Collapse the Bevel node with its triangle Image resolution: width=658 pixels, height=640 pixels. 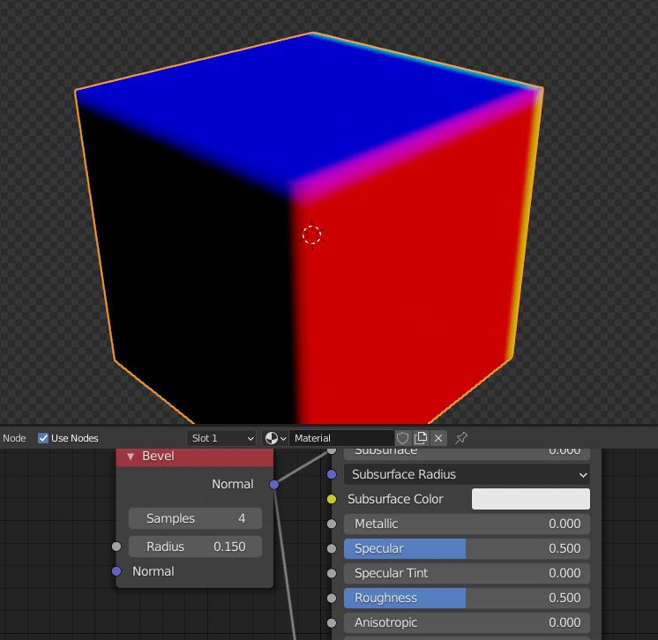pyautogui.click(x=131, y=456)
